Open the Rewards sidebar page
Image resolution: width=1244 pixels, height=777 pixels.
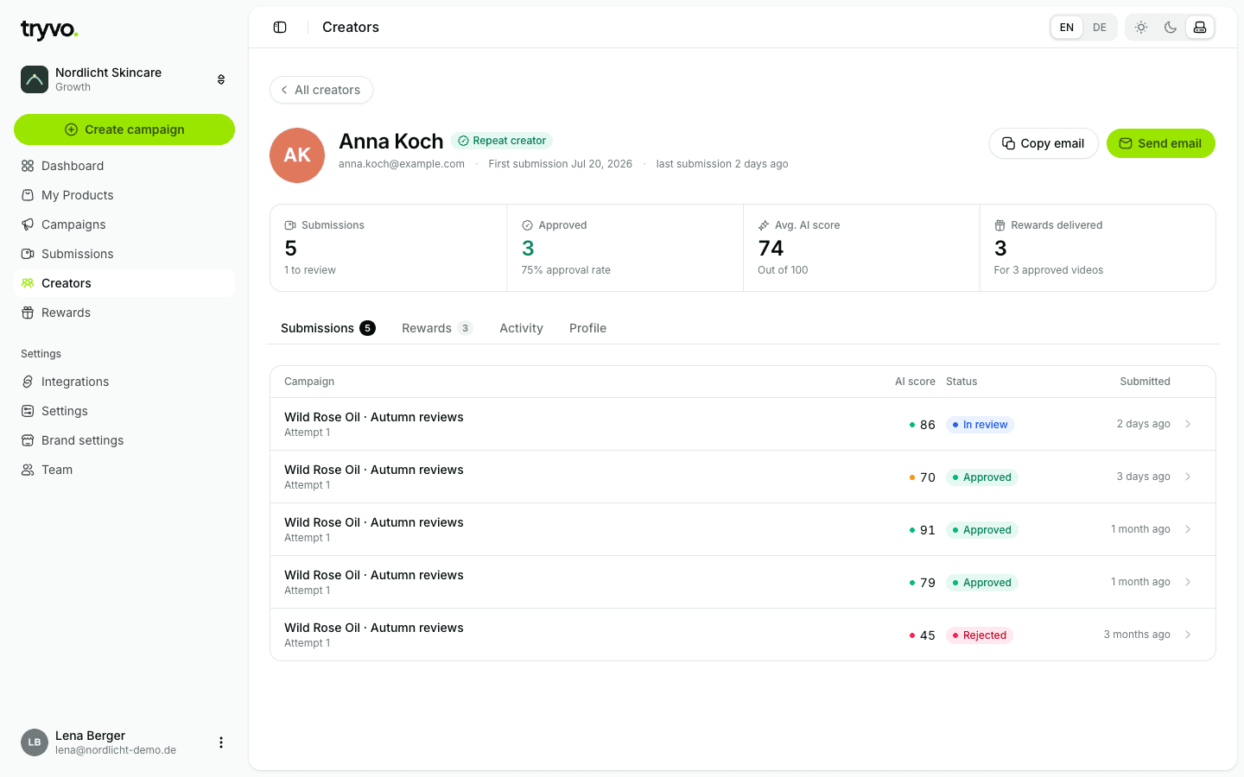pyautogui.click(x=124, y=313)
